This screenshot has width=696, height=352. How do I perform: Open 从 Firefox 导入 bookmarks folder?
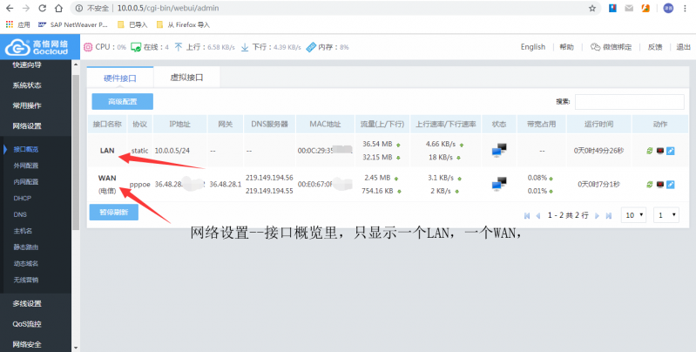point(183,25)
